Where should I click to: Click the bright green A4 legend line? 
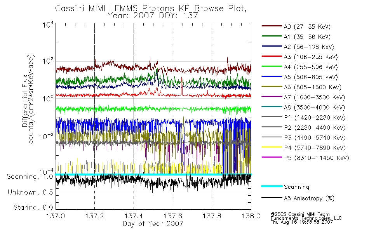click(x=272, y=66)
